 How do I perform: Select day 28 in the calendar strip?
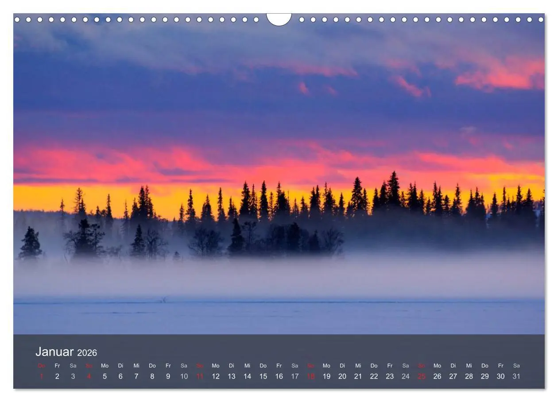click(469, 376)
